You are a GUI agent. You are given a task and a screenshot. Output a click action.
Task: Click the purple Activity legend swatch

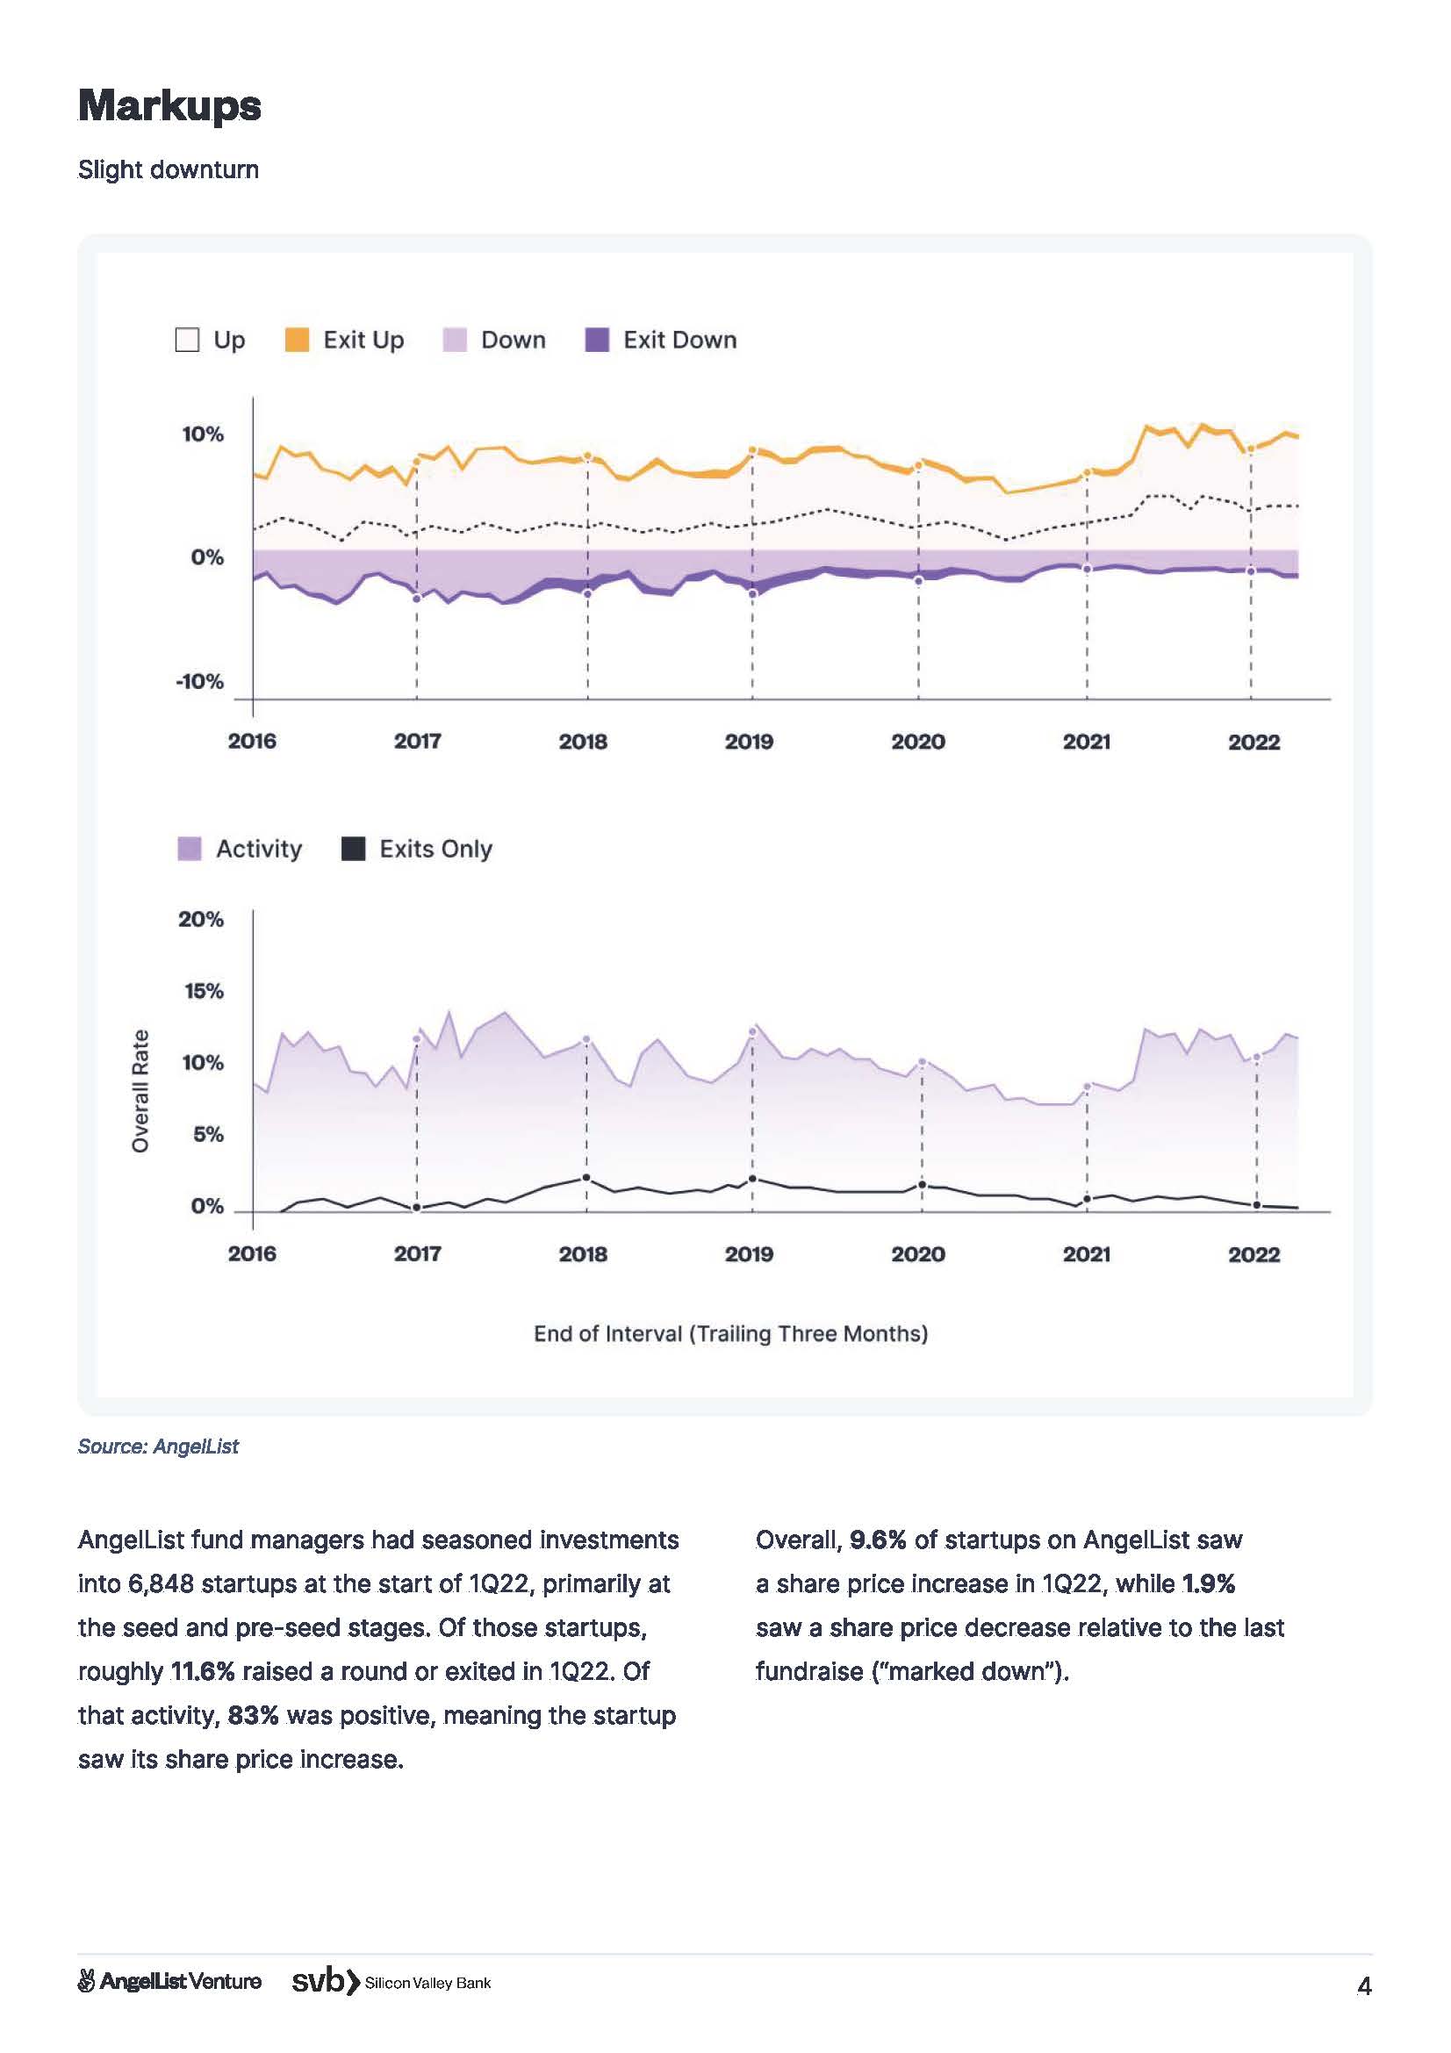(190, 849)
